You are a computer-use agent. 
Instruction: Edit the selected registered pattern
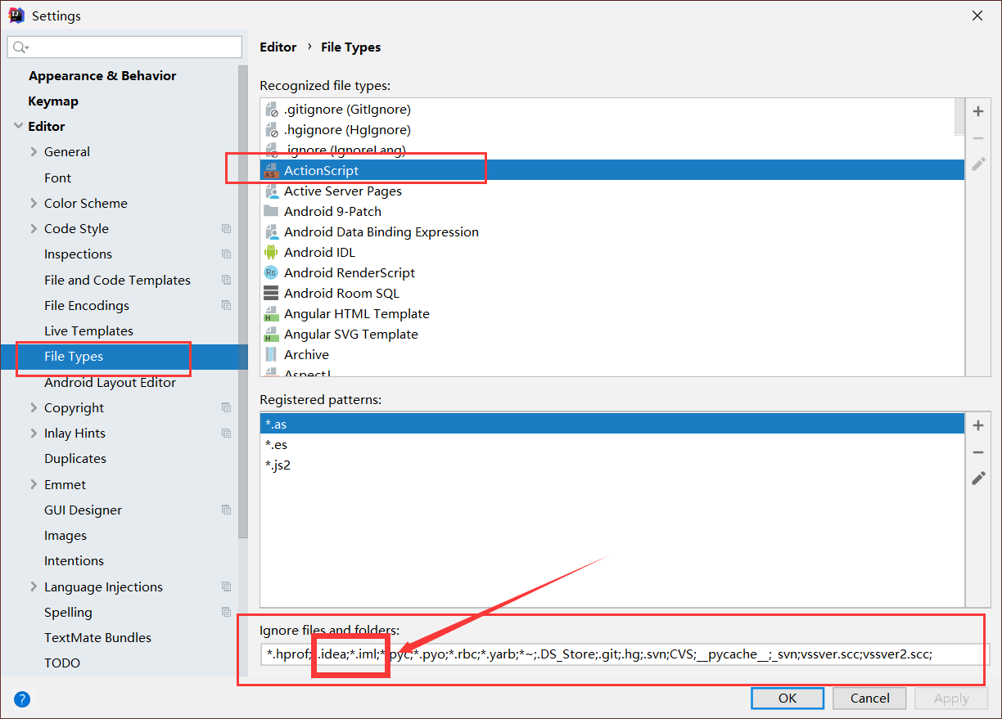pyautogui.click(x=978, y=479)
